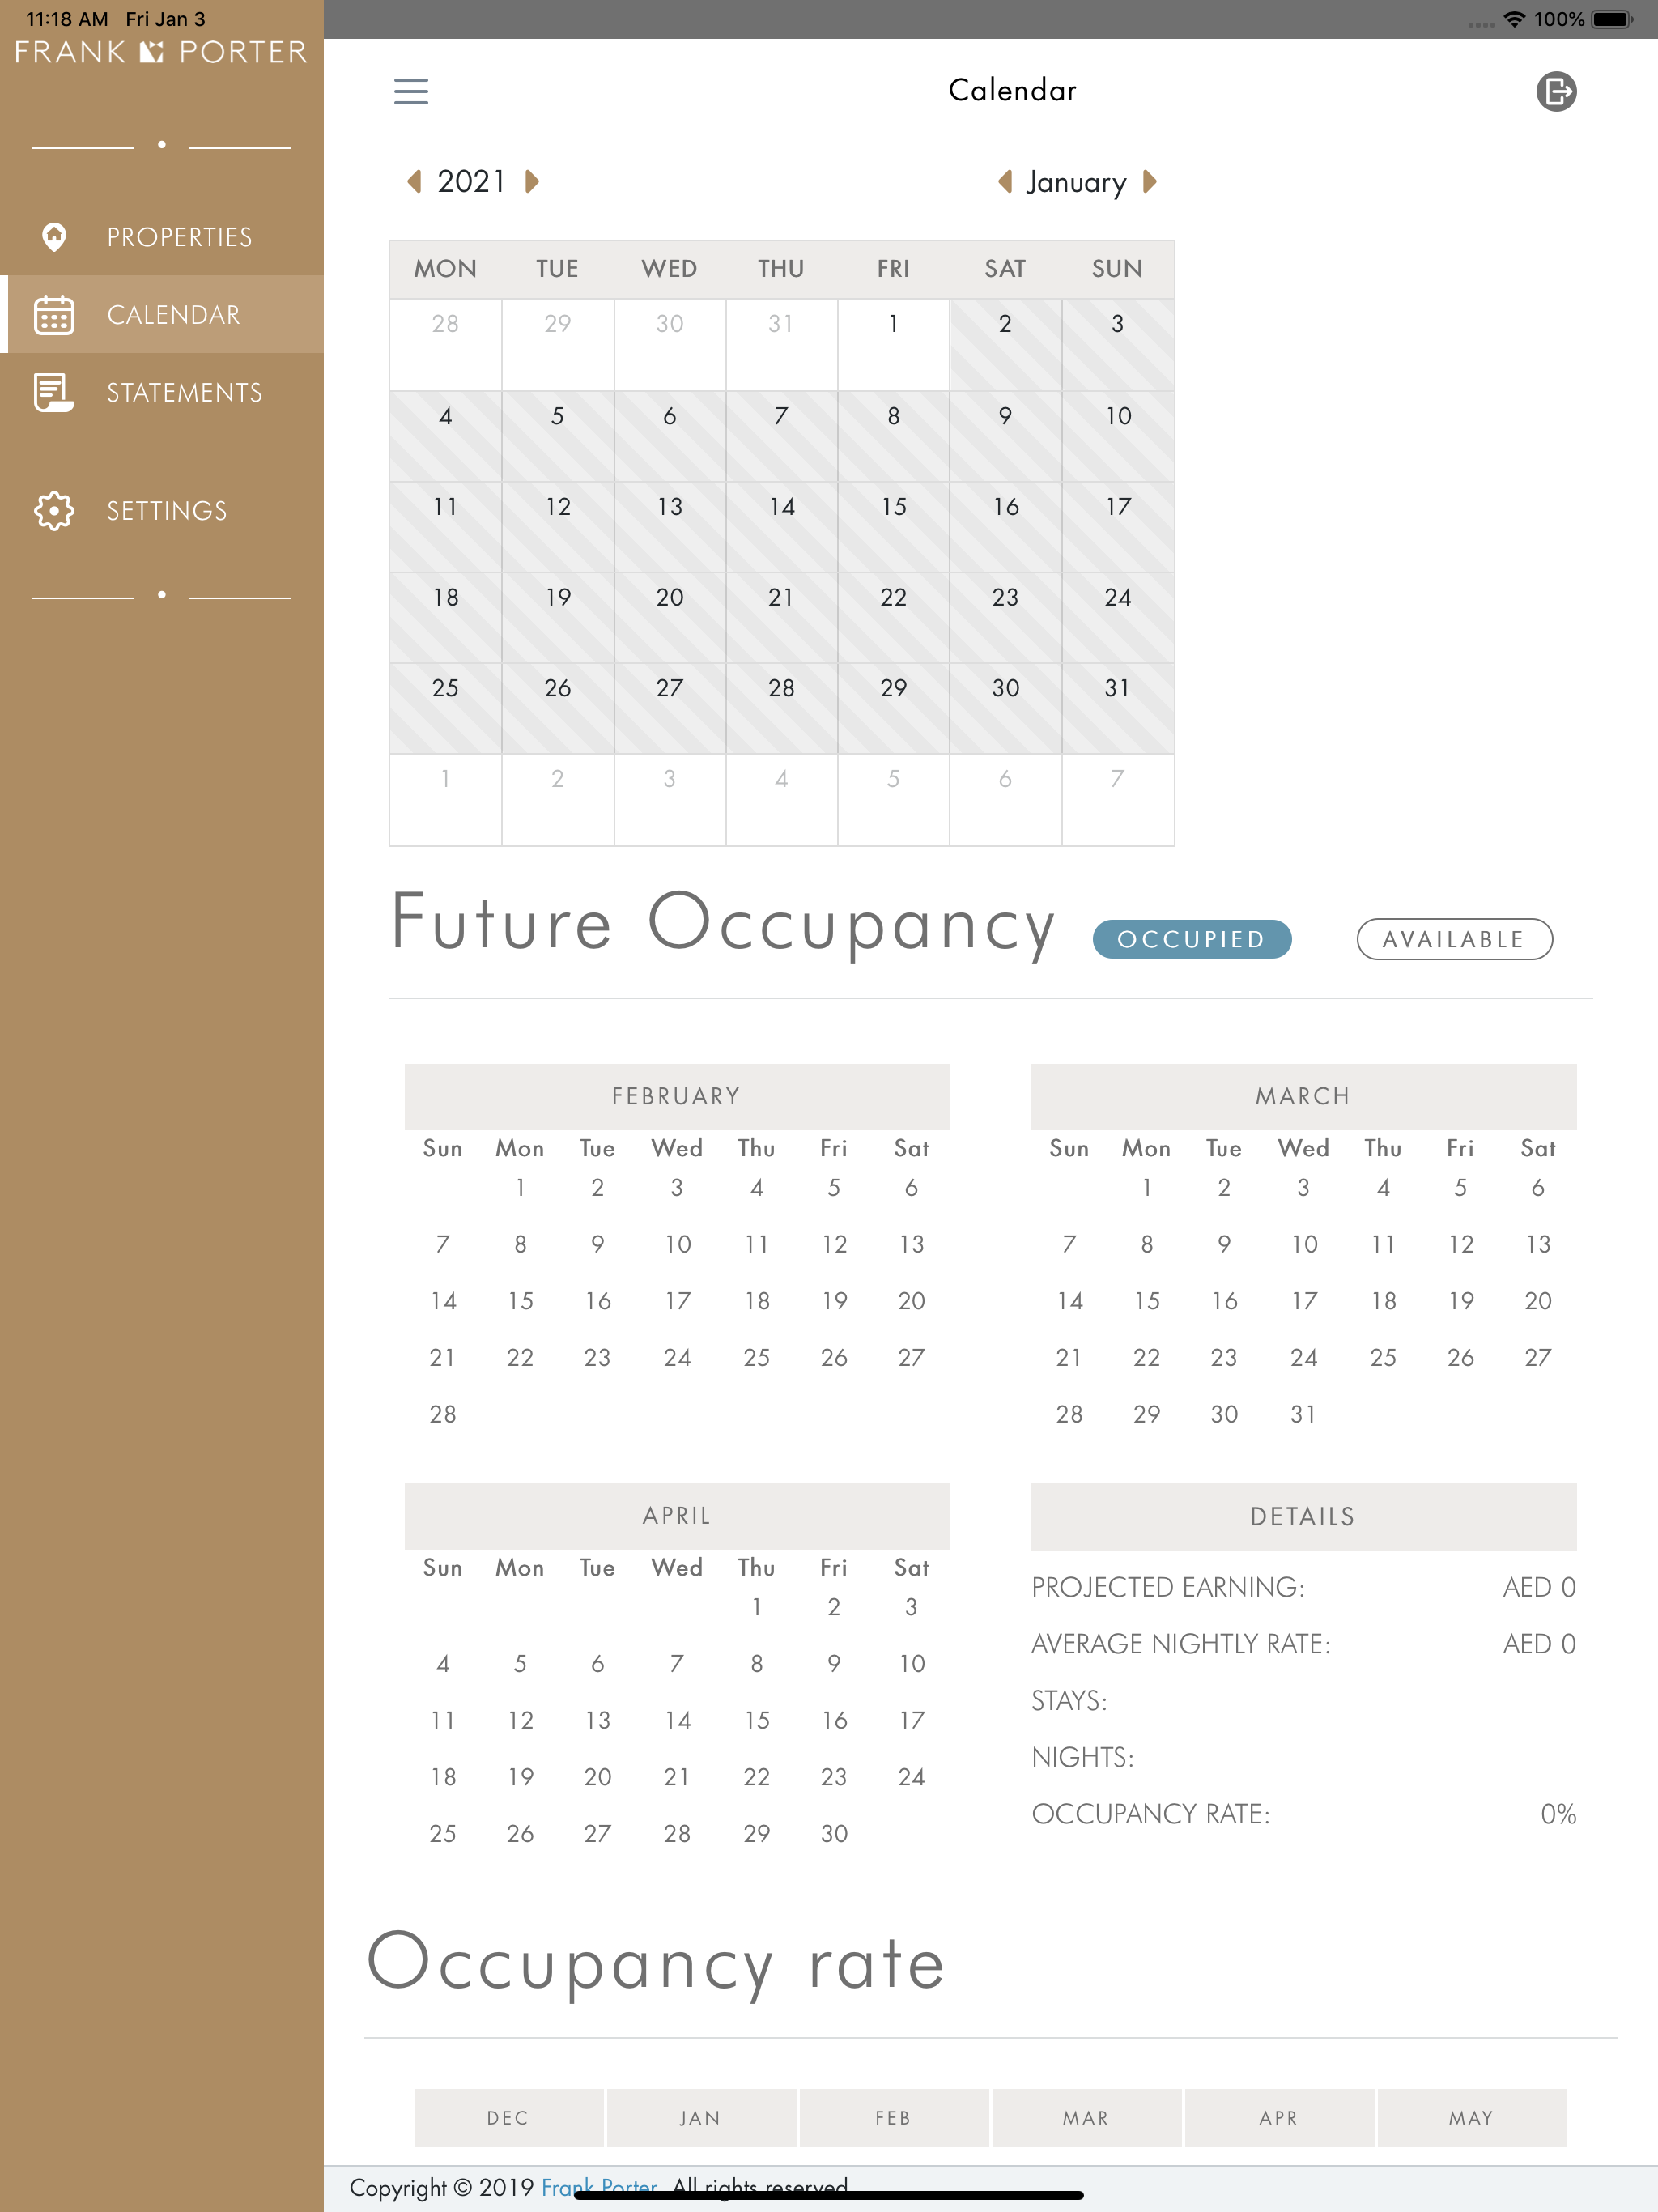Screen dimensions: 1658x2212
Task: Select January 31 in main calendar
Action: click(1118, 709)
